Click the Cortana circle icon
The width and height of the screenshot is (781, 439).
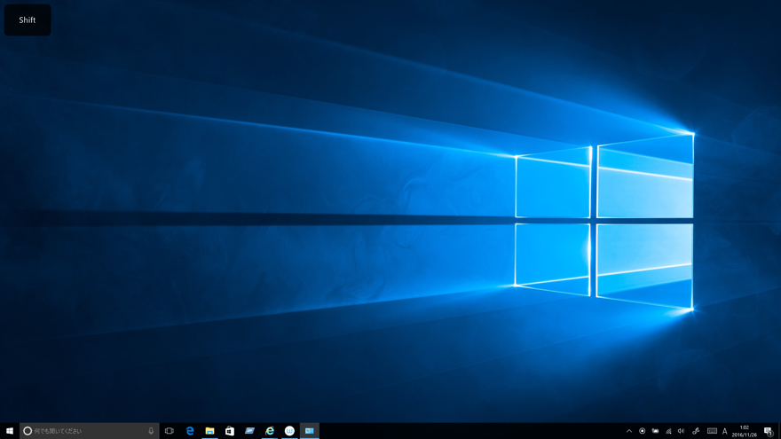click(28, 431)
